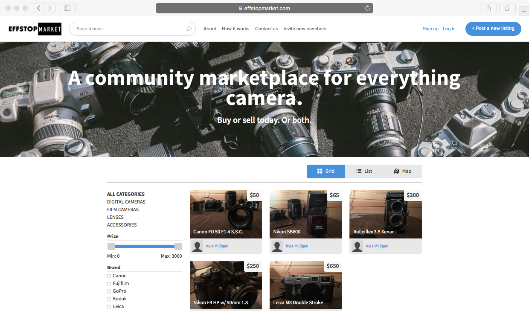
Task: Switch to Map view
Action: (403, 171)
